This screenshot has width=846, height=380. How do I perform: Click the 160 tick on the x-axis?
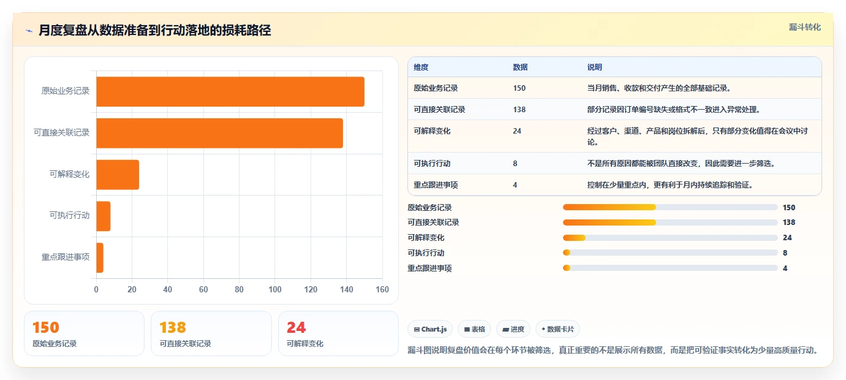point(382,290)
